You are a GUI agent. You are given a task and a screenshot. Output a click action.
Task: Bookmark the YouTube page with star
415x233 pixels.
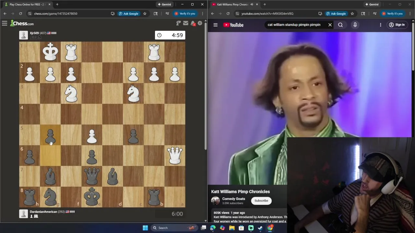point(352,14)
